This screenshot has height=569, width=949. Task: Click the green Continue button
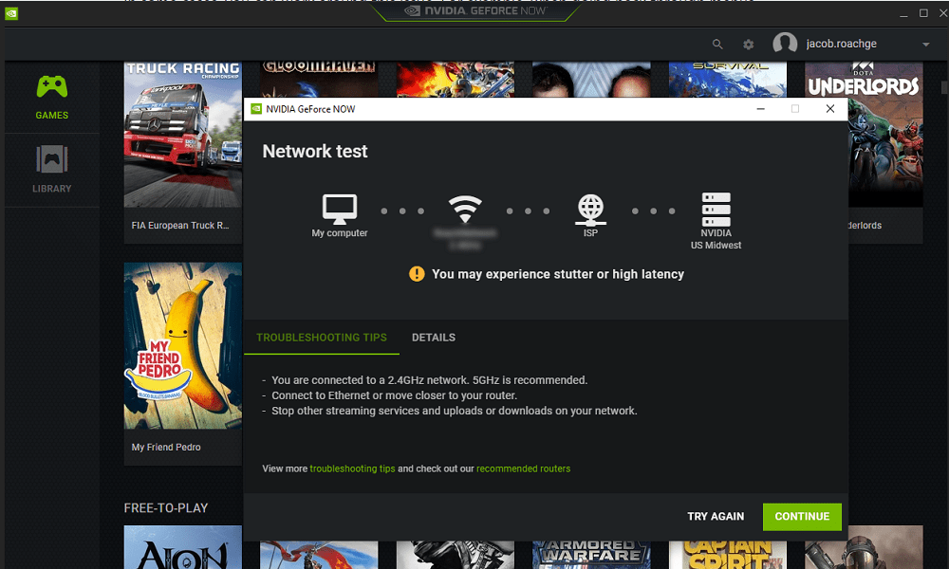click(802, 517)
